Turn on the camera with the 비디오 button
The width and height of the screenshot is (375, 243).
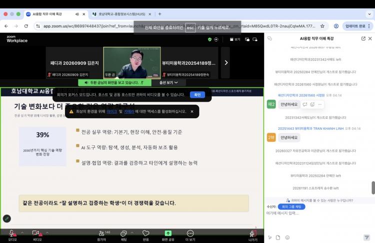tap(36, 234)
